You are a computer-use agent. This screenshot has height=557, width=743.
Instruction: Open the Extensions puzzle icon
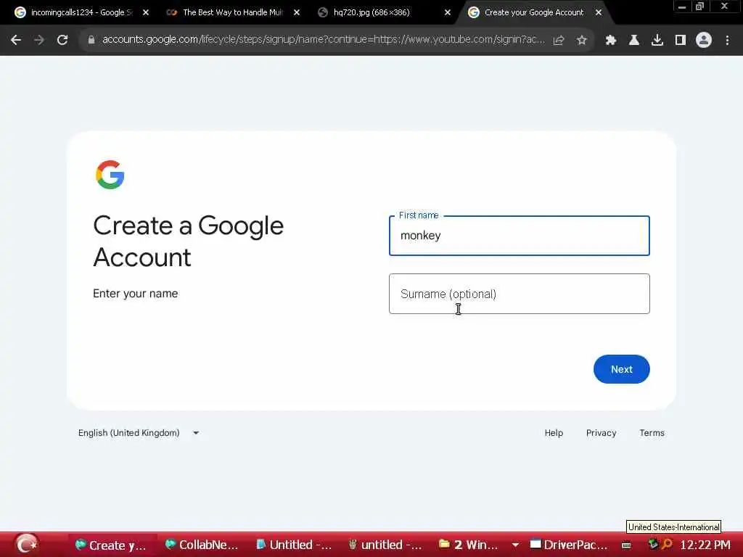(x=611, y=41)
